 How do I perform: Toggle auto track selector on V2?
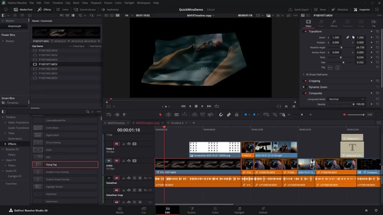click(129, 144)
